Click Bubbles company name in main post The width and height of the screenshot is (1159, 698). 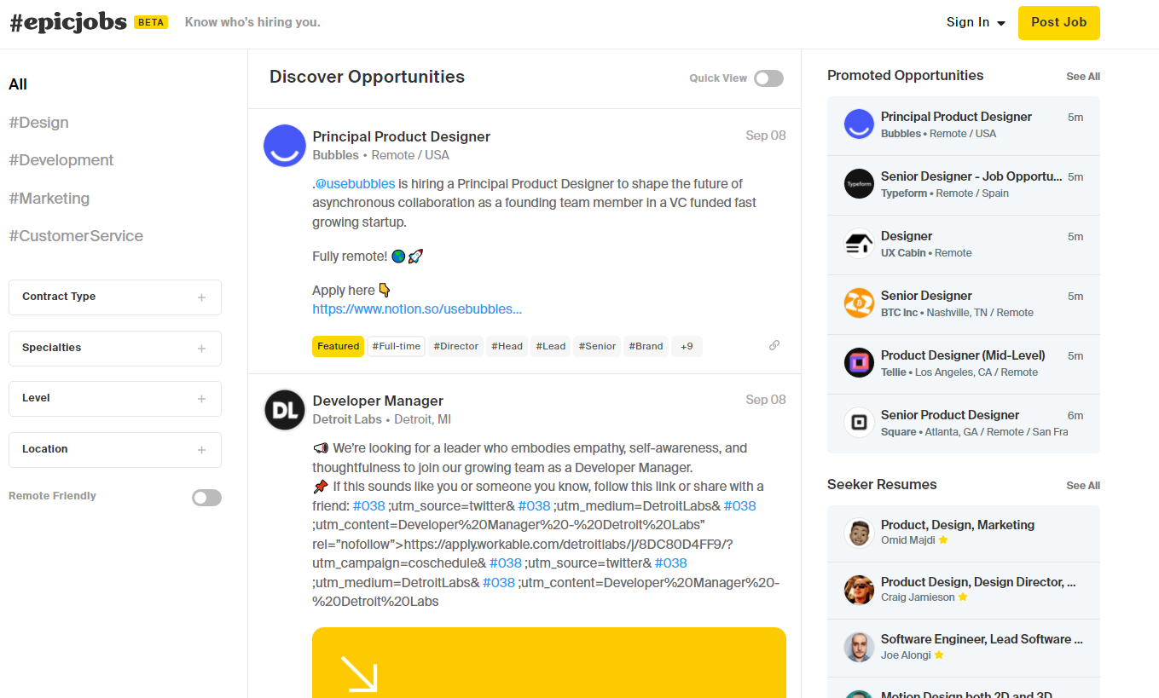click(336, 155)
